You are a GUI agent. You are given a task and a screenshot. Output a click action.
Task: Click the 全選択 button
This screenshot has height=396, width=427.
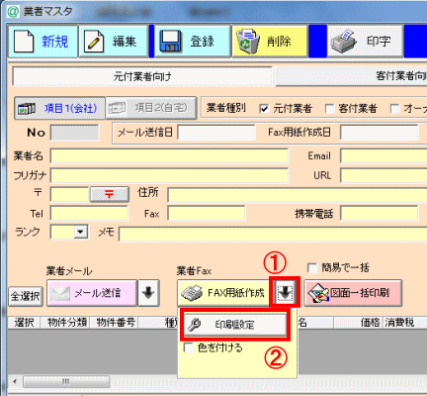coord(26,296)
